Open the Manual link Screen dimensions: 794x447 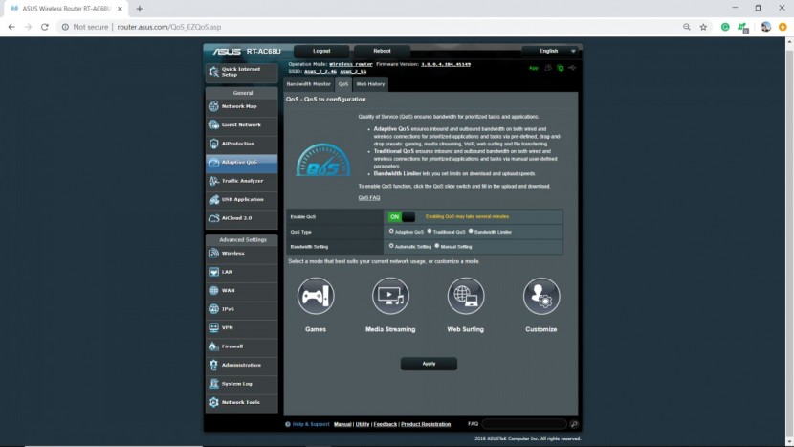pos(342,424)
